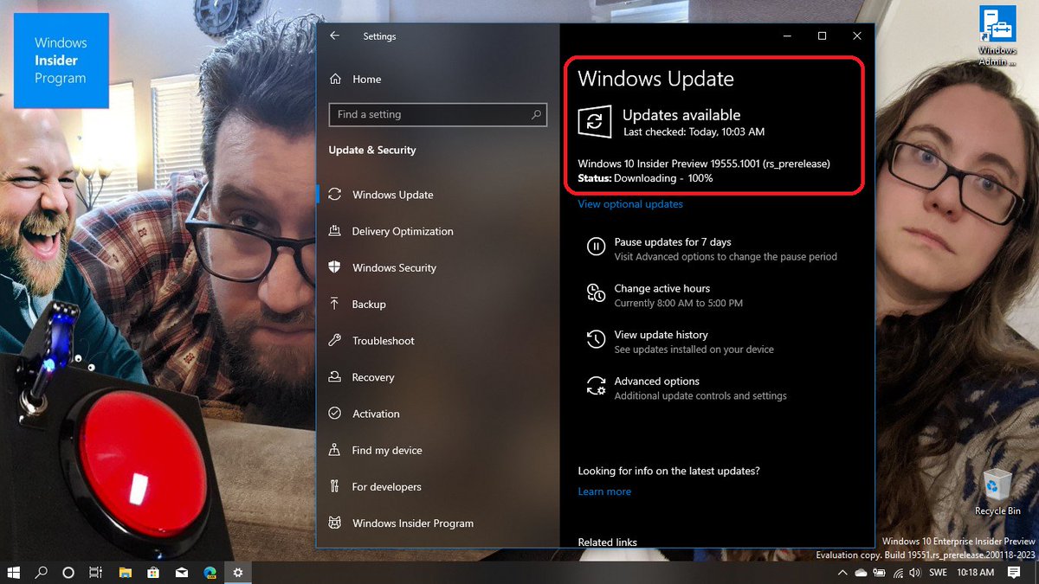Viewport: 1039px width, 584px height.
Task: Open Microsoft Store from taskbar
Action: click(x=153, y=572)
